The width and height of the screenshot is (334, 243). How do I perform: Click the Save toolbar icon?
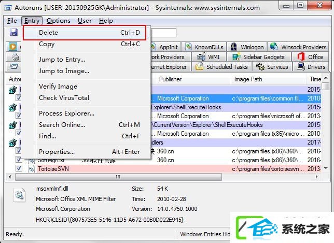pyautogui.click(x=13, y=33)
